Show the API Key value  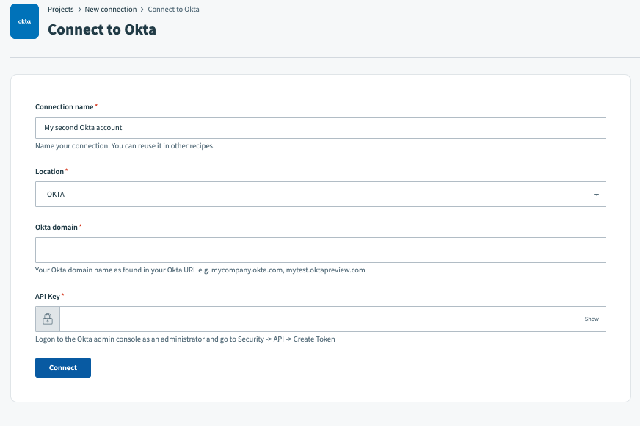pos(592,319)
